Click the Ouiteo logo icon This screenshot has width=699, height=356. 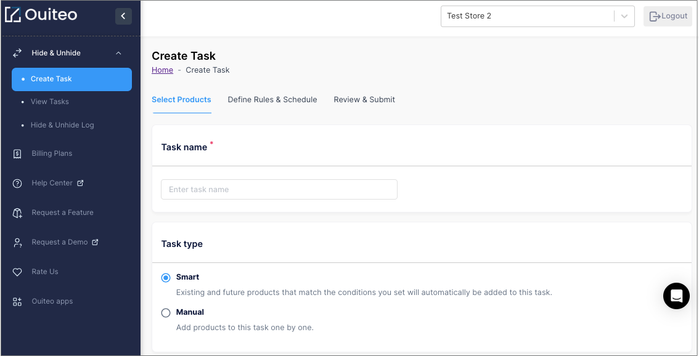[13, 15]
